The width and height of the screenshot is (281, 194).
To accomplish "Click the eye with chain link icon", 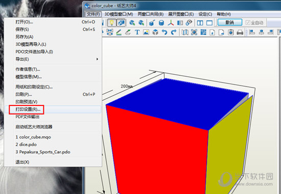I will pos(189,23).
